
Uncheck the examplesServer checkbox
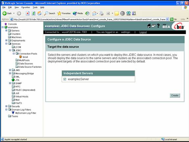coord(65,79)
